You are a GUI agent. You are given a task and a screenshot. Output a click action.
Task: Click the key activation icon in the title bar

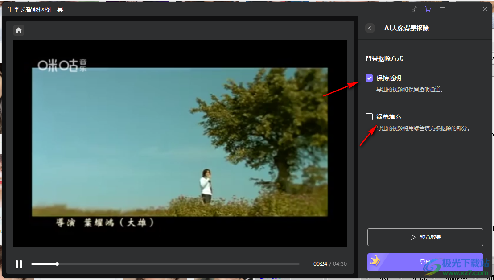tap(414, 8)
